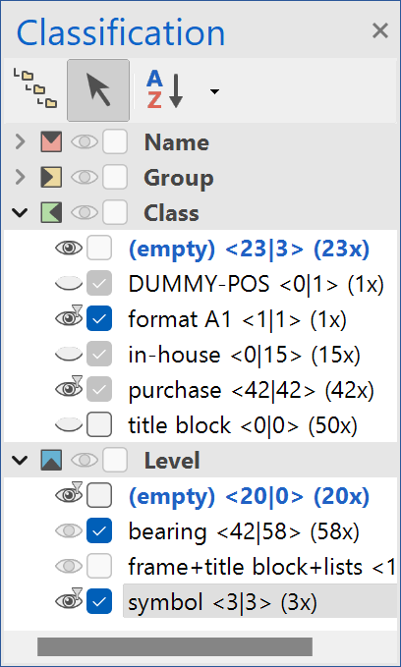Click the yellow Group category icon
401x667 pixels.
(x=51, y=178)
